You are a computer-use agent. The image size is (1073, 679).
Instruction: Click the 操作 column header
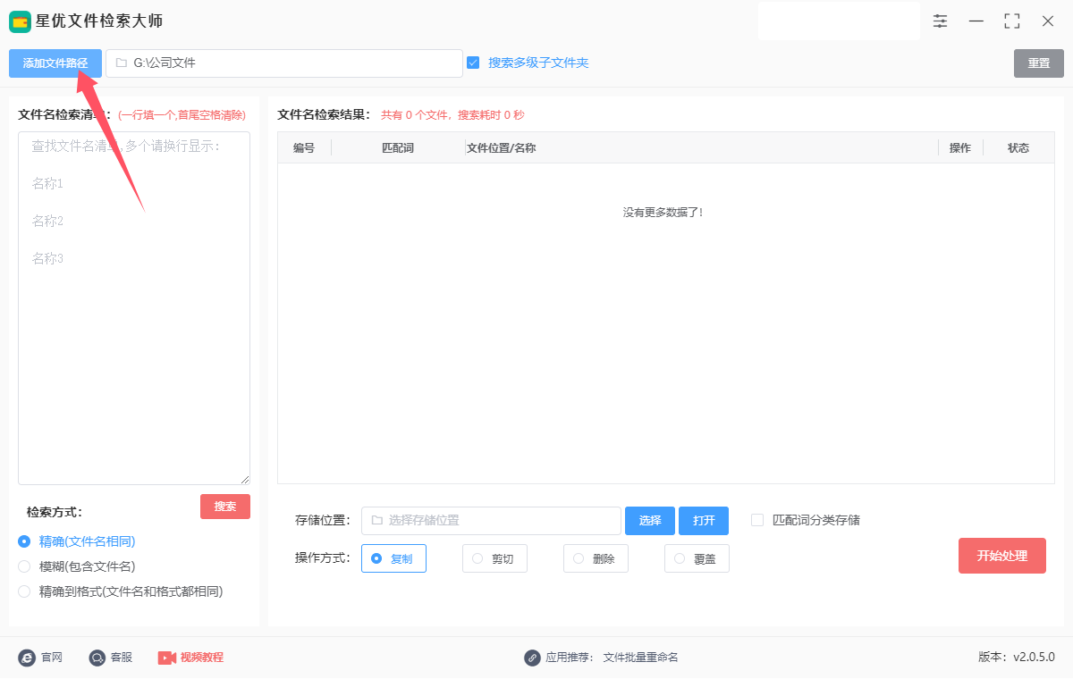[960, 148]
